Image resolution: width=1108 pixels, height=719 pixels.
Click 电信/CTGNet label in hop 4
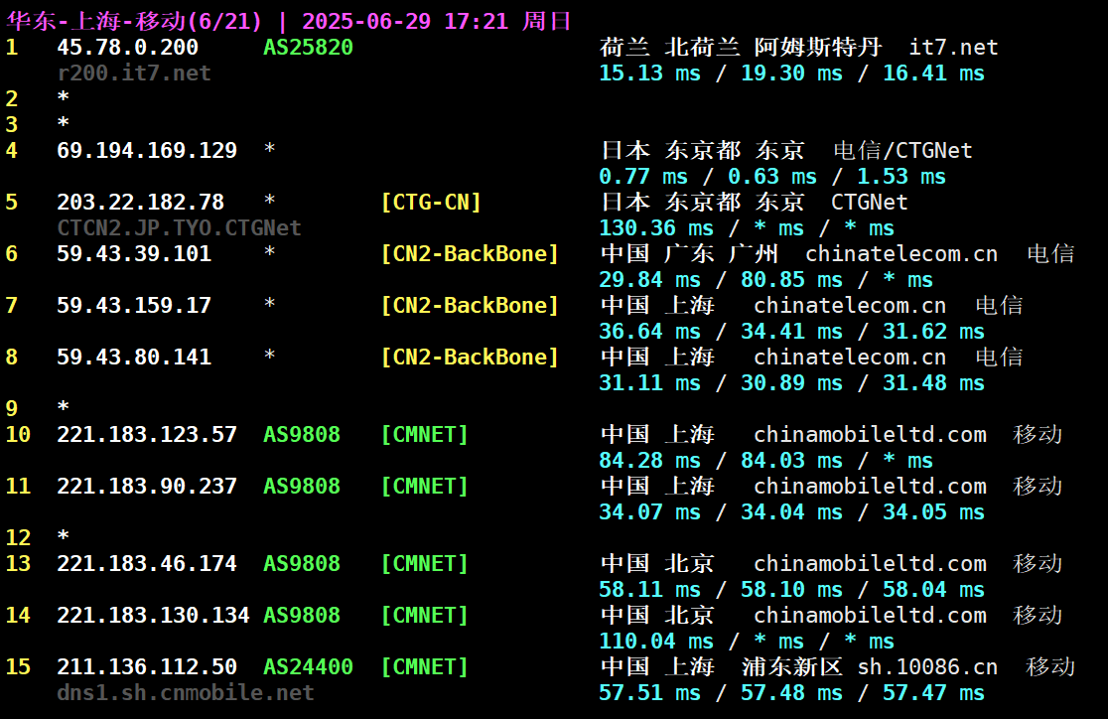pos(902,151)
